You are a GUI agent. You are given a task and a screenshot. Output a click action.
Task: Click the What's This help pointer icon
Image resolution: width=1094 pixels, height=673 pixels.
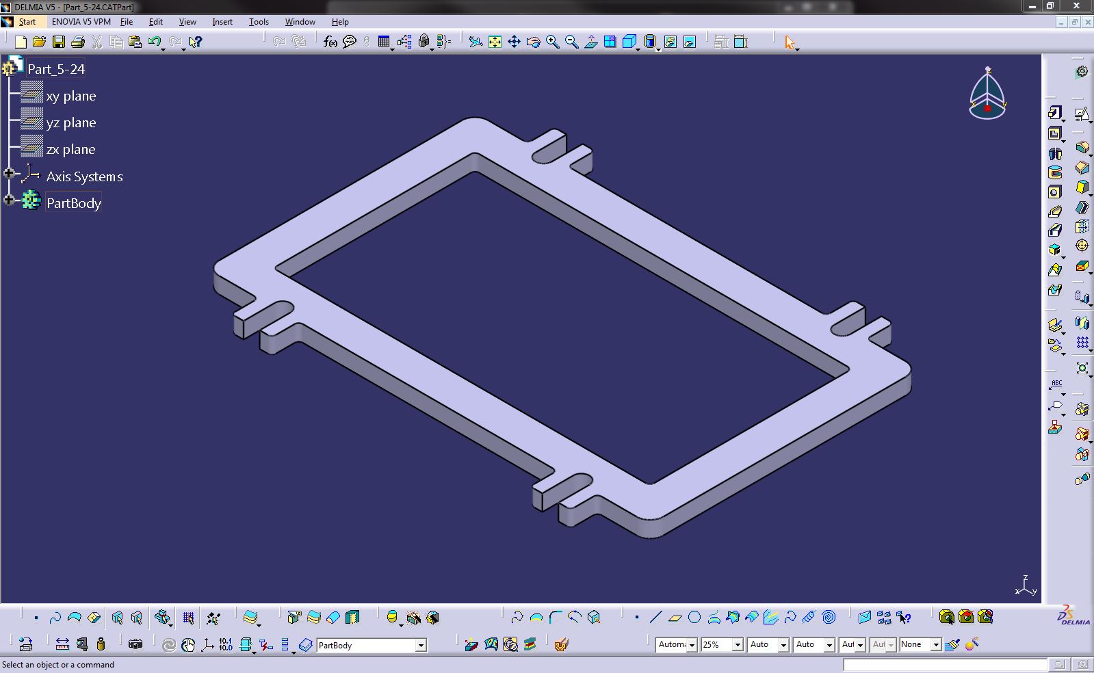tap(196, 42)
